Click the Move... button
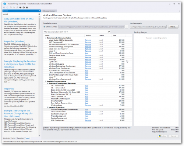The image size is (184, 146). (x=173, y=27)
